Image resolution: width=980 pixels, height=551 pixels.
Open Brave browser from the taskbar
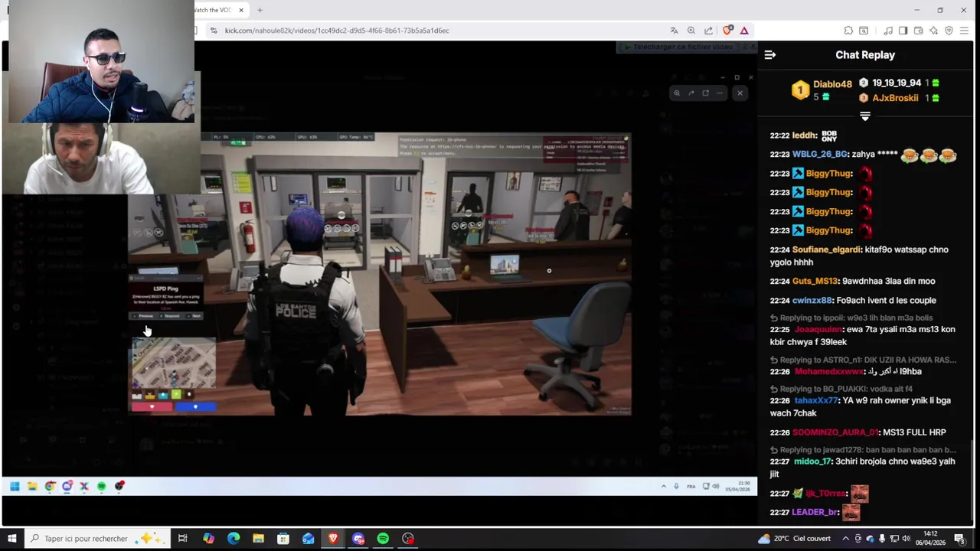333,538
